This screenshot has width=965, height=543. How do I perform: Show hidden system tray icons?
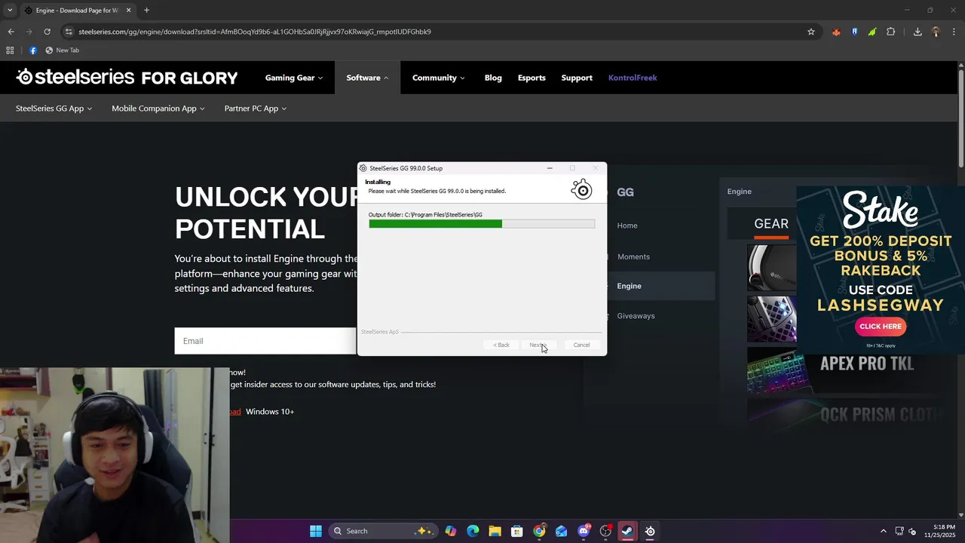click(884, 531)
